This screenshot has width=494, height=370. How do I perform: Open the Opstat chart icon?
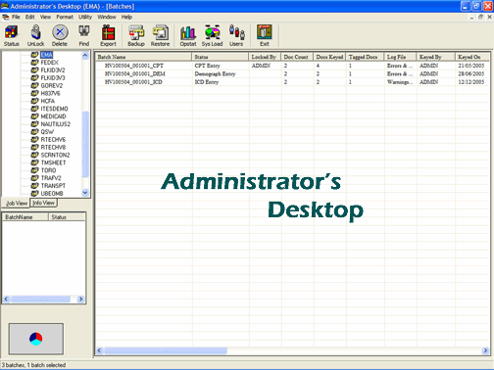click(x=188, y=35)
